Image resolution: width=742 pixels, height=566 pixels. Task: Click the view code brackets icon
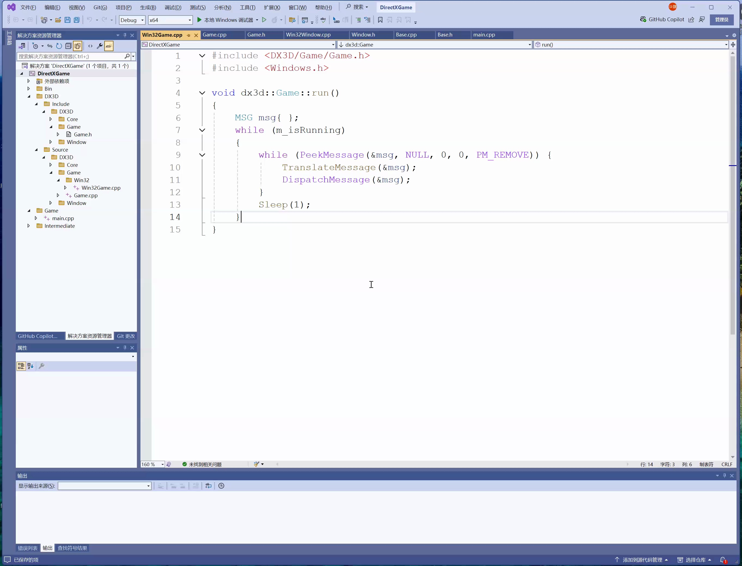click(90, 46)
